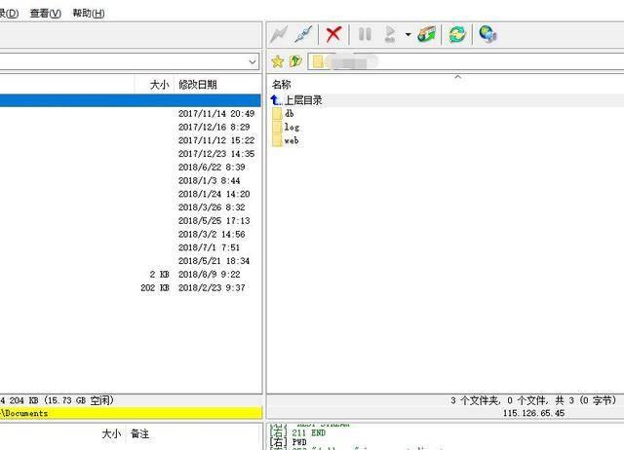
Task: Select the row dated 2018/1/24 14:20
Action: click(x=130, y=194)
